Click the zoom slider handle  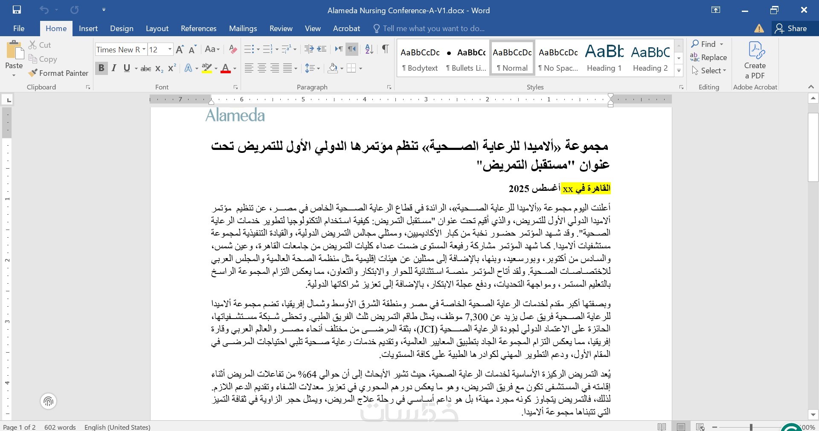751,427
